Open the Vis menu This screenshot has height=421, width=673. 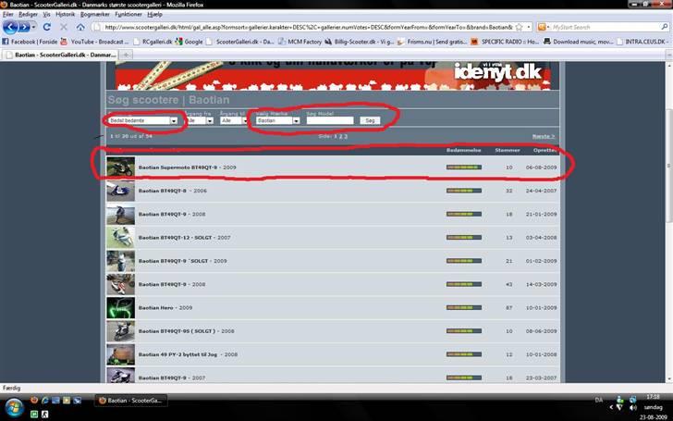coord(47,14)
